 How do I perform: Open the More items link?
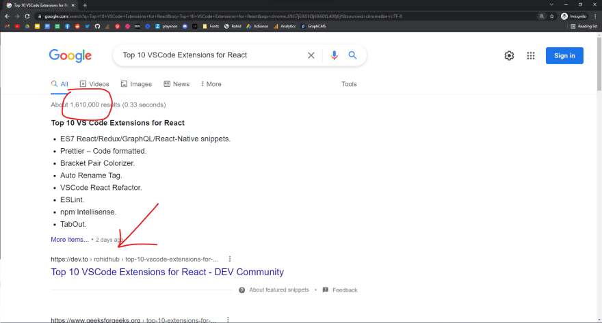click(70, 240)
